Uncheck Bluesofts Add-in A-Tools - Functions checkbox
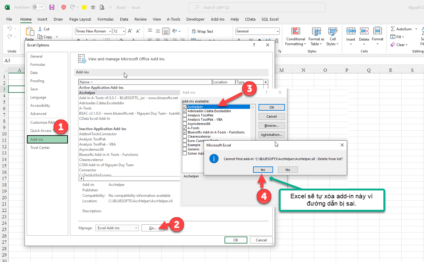 click(185, 132)
